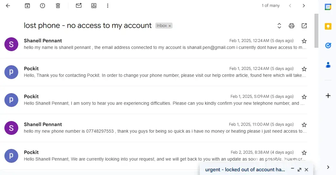The width and height of the screenshot is (336, 175).
Task: Mark conversation as unread
Action: (79, 6)
